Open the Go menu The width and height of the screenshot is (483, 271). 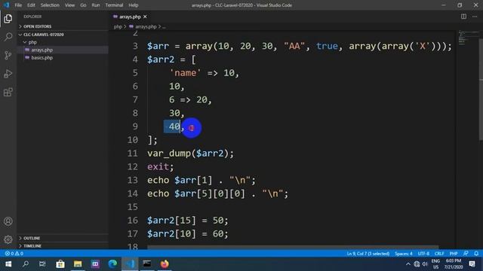click(x=83, y=5)
